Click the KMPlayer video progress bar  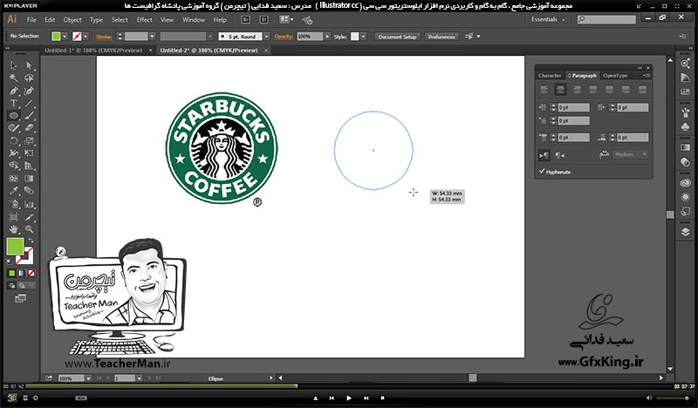(350, 386)
